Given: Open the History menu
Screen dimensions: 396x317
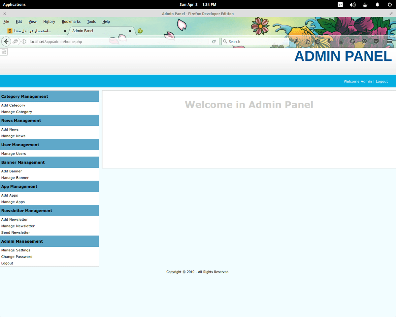Looking at the screenshot, I should [x=49, y=21].
